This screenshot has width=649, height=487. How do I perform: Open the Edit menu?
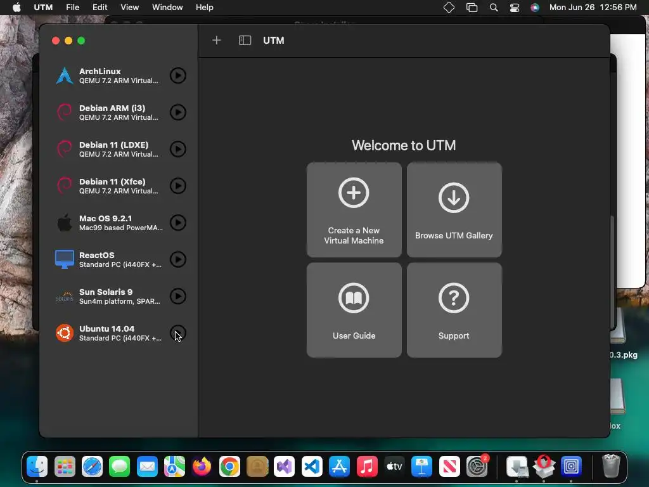pos(100,7)
